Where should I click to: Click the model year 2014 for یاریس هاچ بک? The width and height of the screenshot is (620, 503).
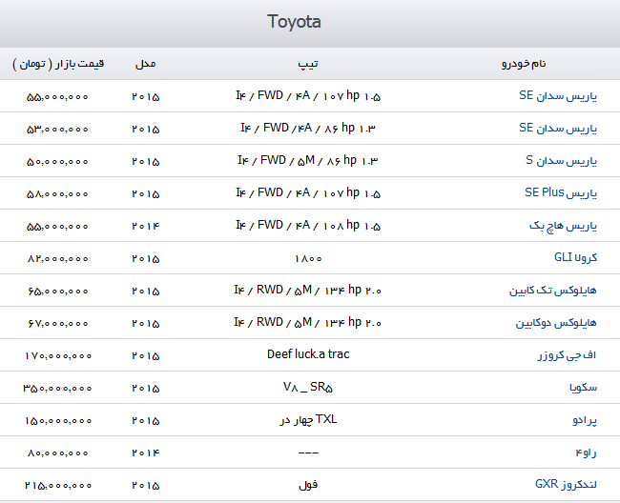coord(146,226)
